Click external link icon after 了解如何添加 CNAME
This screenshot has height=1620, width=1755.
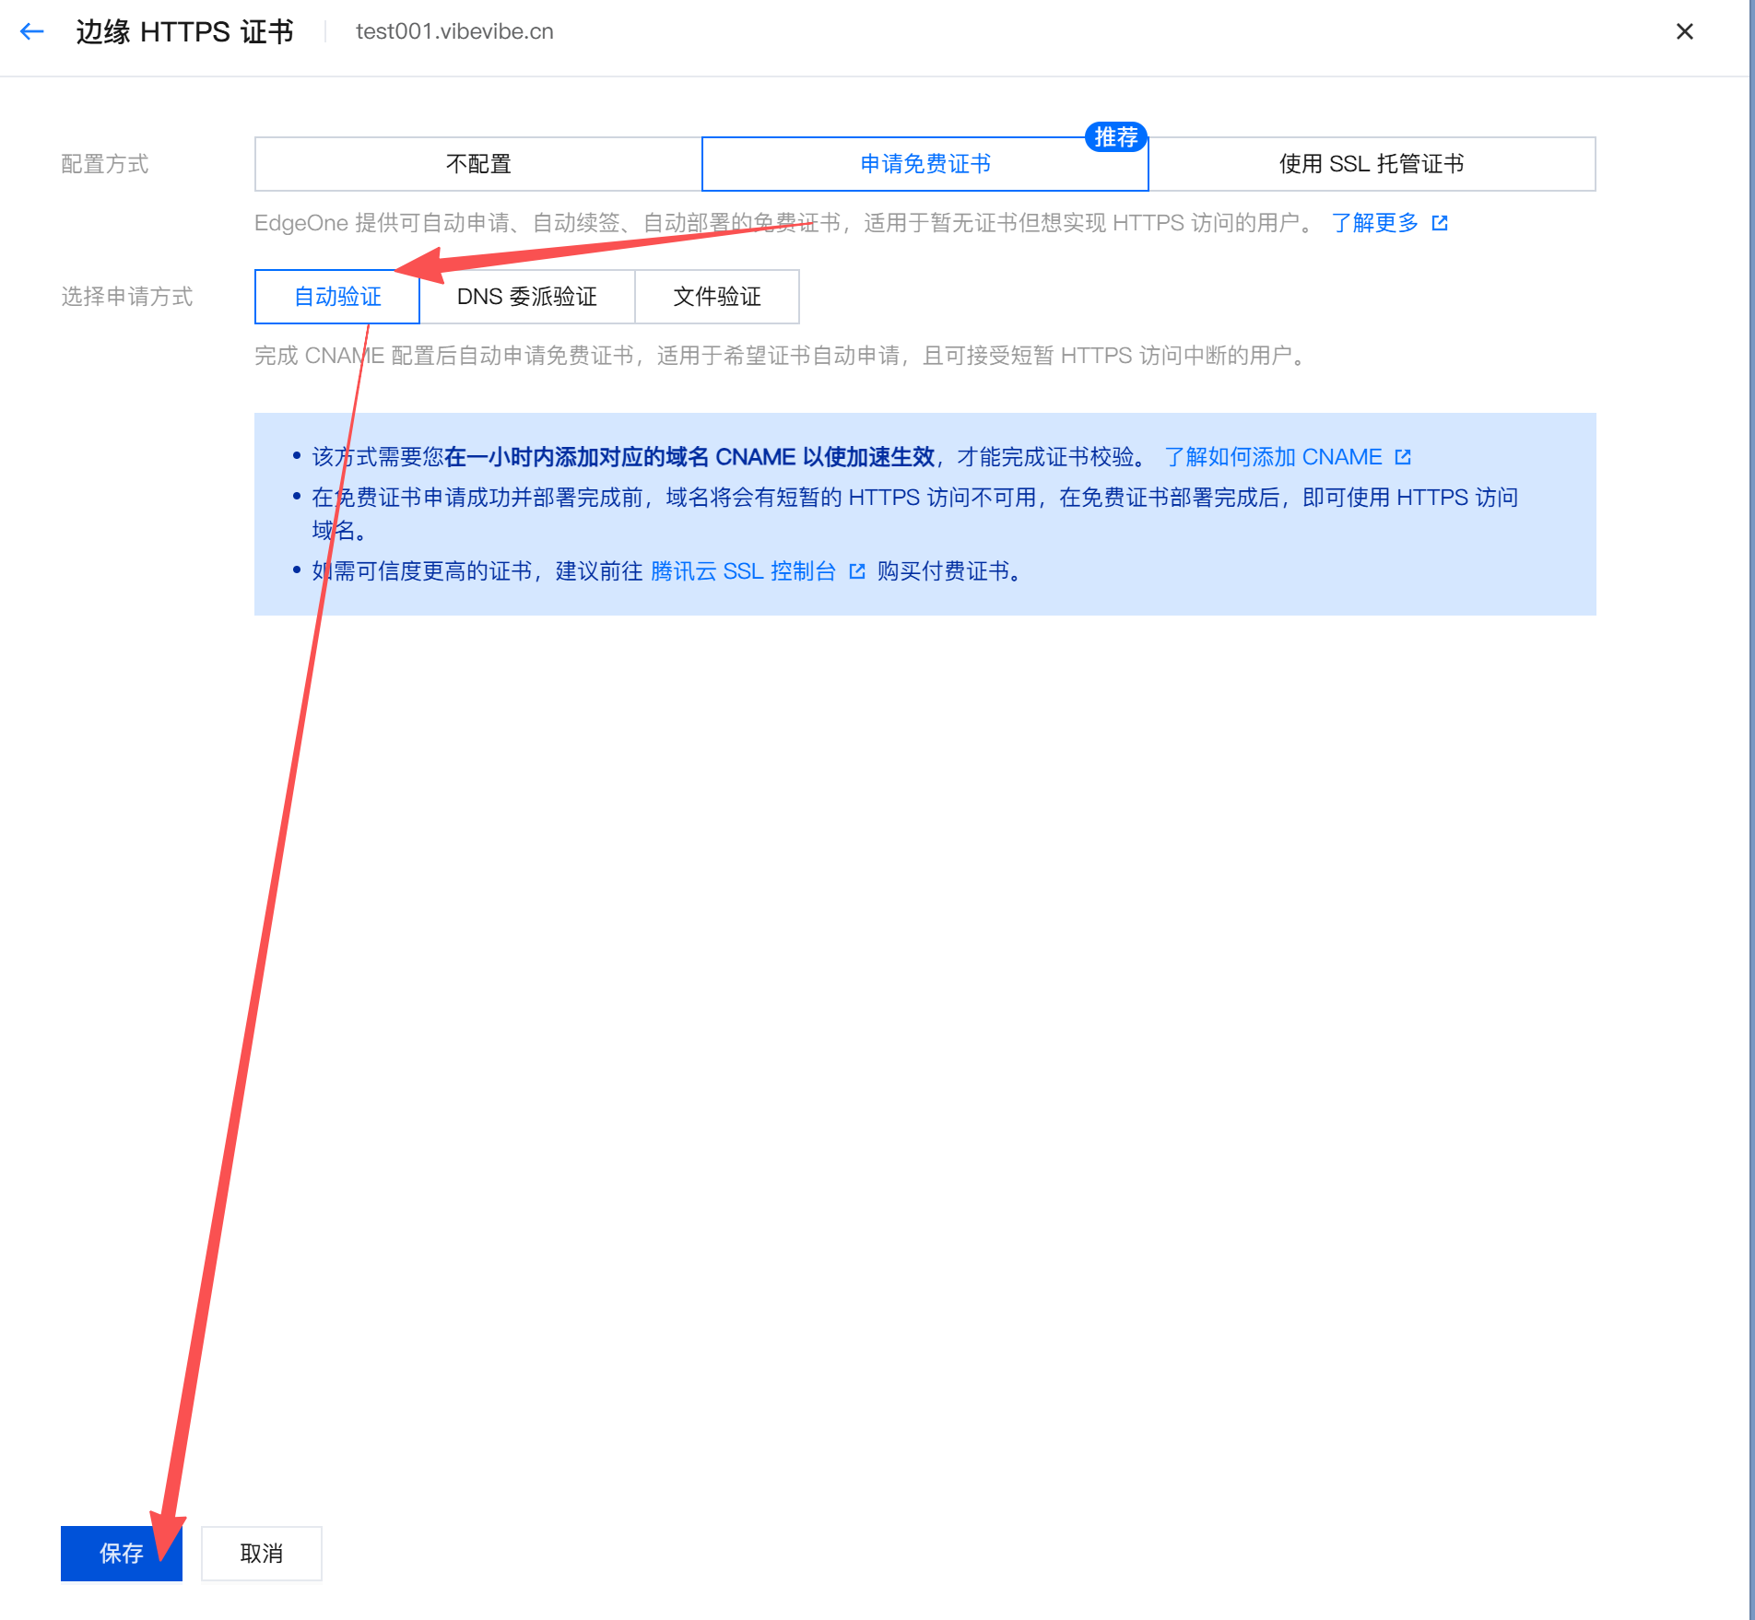1403,457
